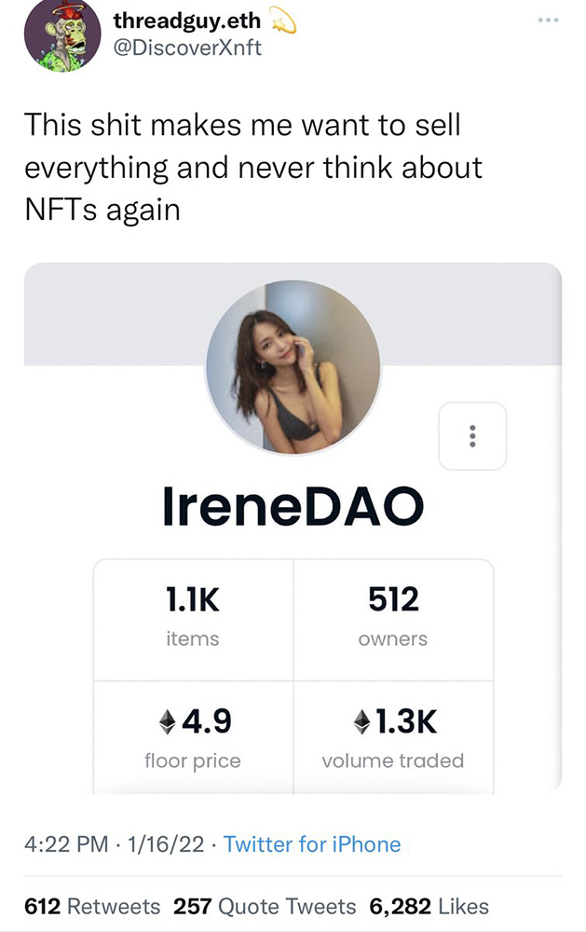Click the Ethereum icon beside floor price 4.9
586x932 pixels.
(x=168, y=721)
